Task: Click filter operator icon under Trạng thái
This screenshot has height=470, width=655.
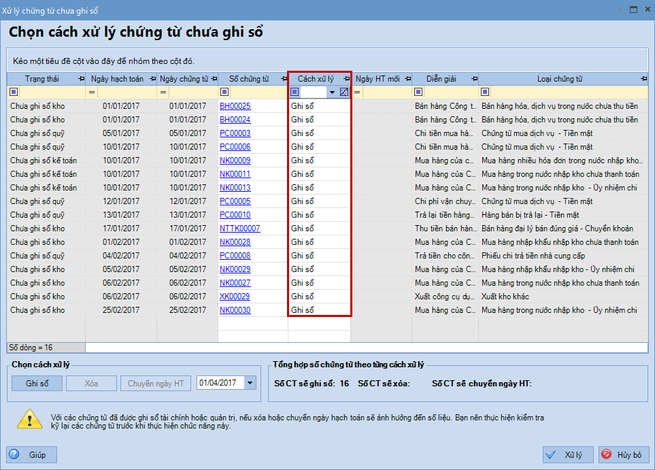Action: coord(13,92)
